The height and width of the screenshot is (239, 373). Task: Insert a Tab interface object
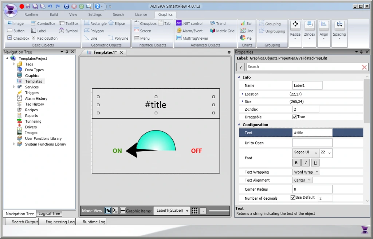click(x=164, y=23)
